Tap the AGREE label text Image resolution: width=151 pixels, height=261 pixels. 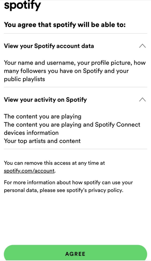click(x=75, y=254)
